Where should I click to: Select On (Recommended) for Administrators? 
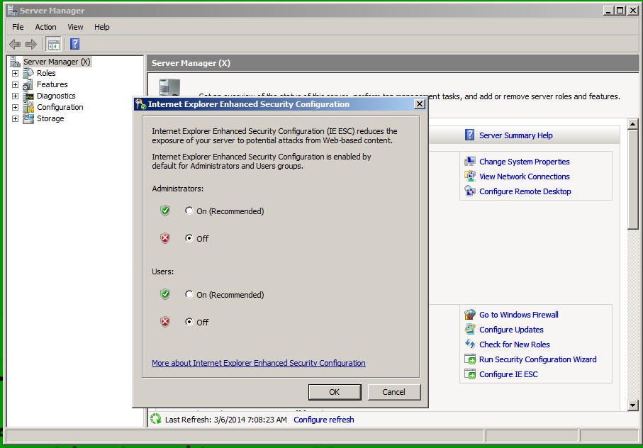(189, 211)
